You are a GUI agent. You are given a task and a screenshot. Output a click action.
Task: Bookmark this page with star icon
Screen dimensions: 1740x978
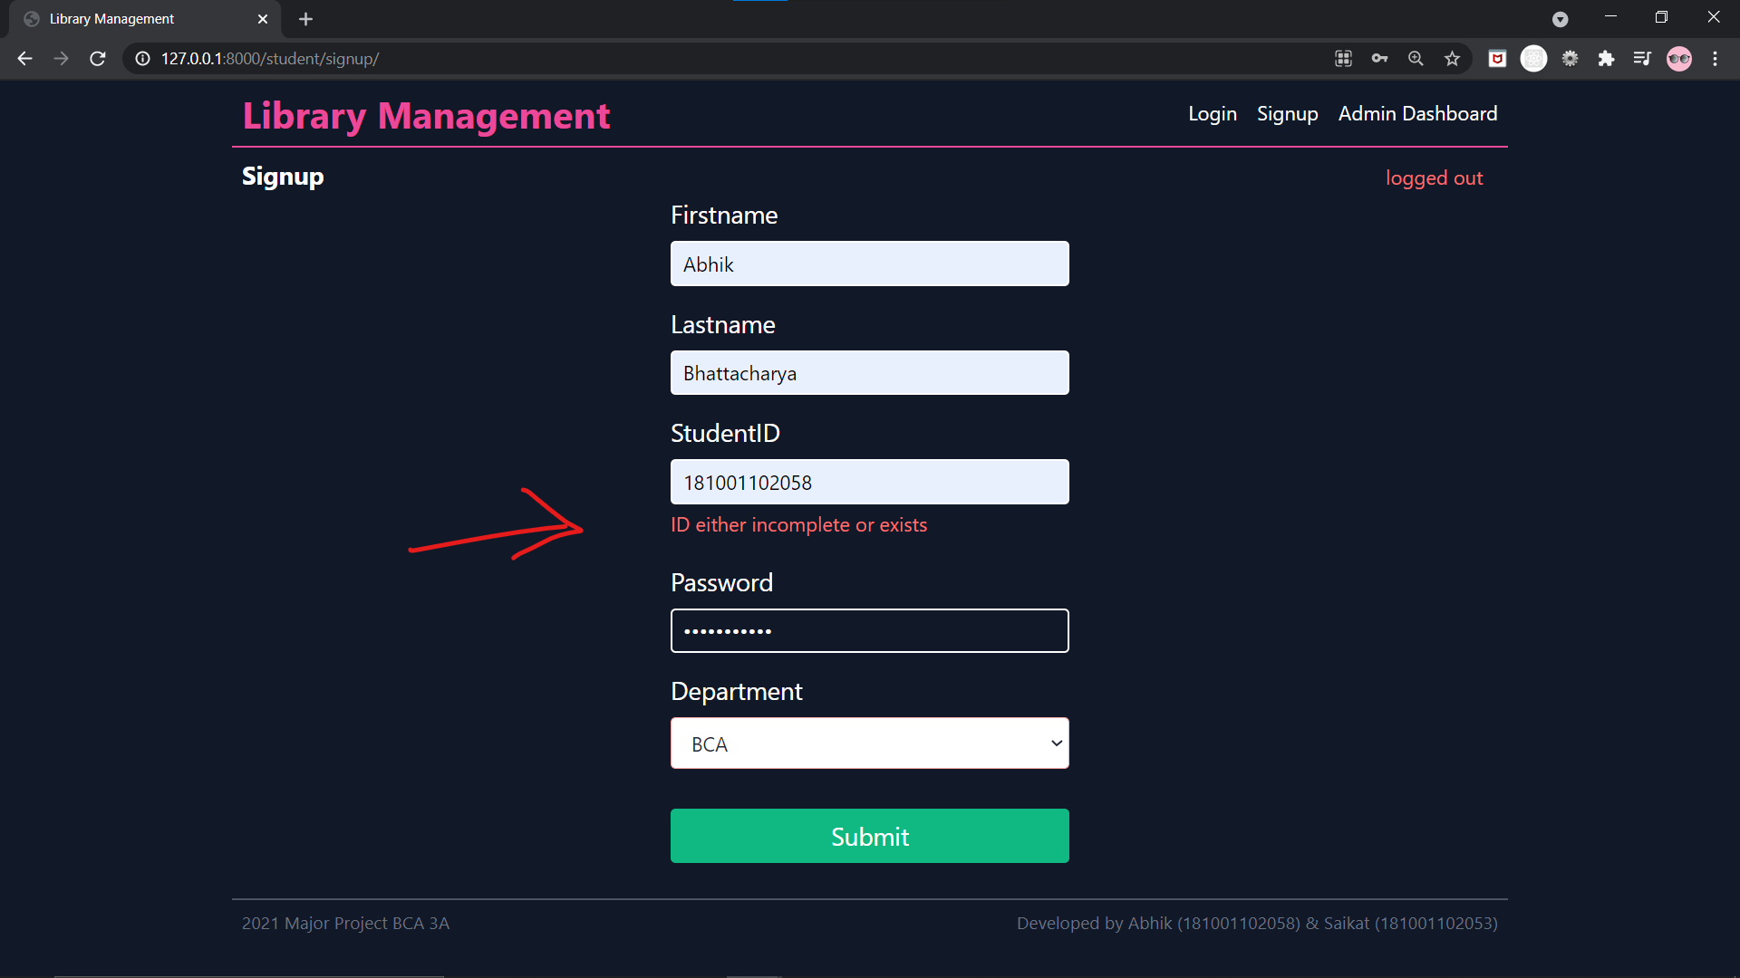pos(1452,59)
